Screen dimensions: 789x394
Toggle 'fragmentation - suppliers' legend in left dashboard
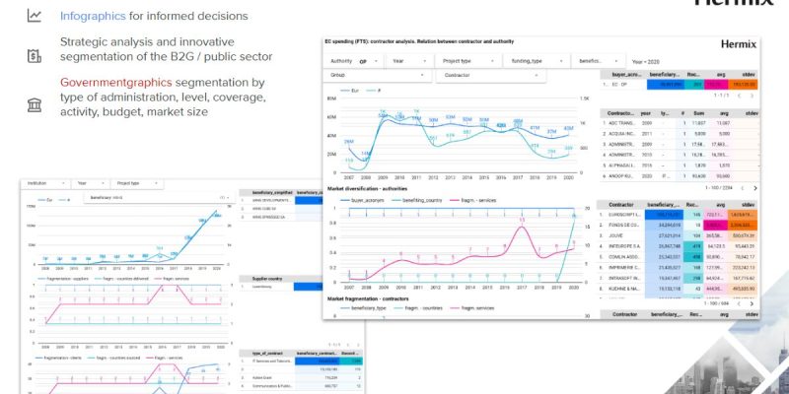coord(63,278)
